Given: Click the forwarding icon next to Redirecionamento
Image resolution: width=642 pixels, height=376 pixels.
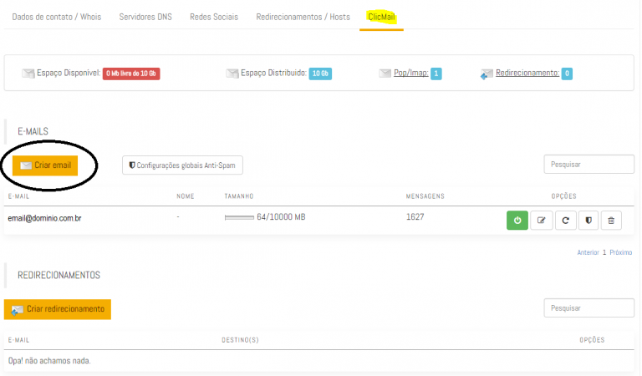Looking at the screenshot, I should pyautogui.click(x=487, y=74).
